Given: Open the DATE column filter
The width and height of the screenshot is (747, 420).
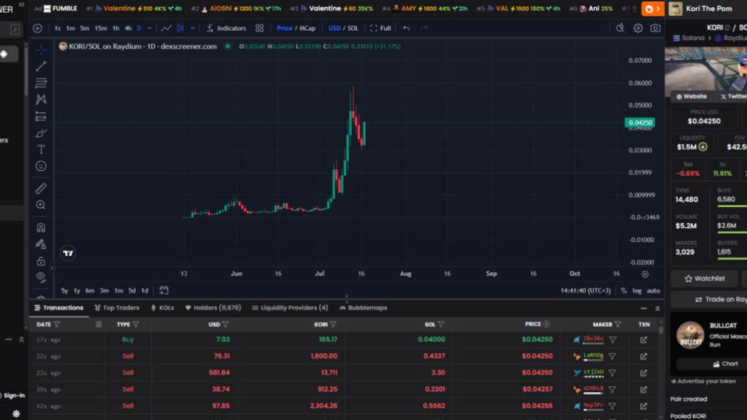Looking at the screenshot, I should [57, 324].
